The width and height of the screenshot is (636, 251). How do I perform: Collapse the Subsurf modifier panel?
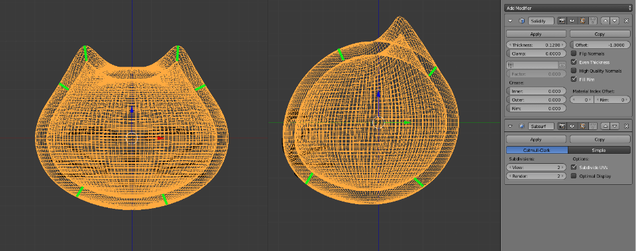pyautogui.click(x=511, y=126)
